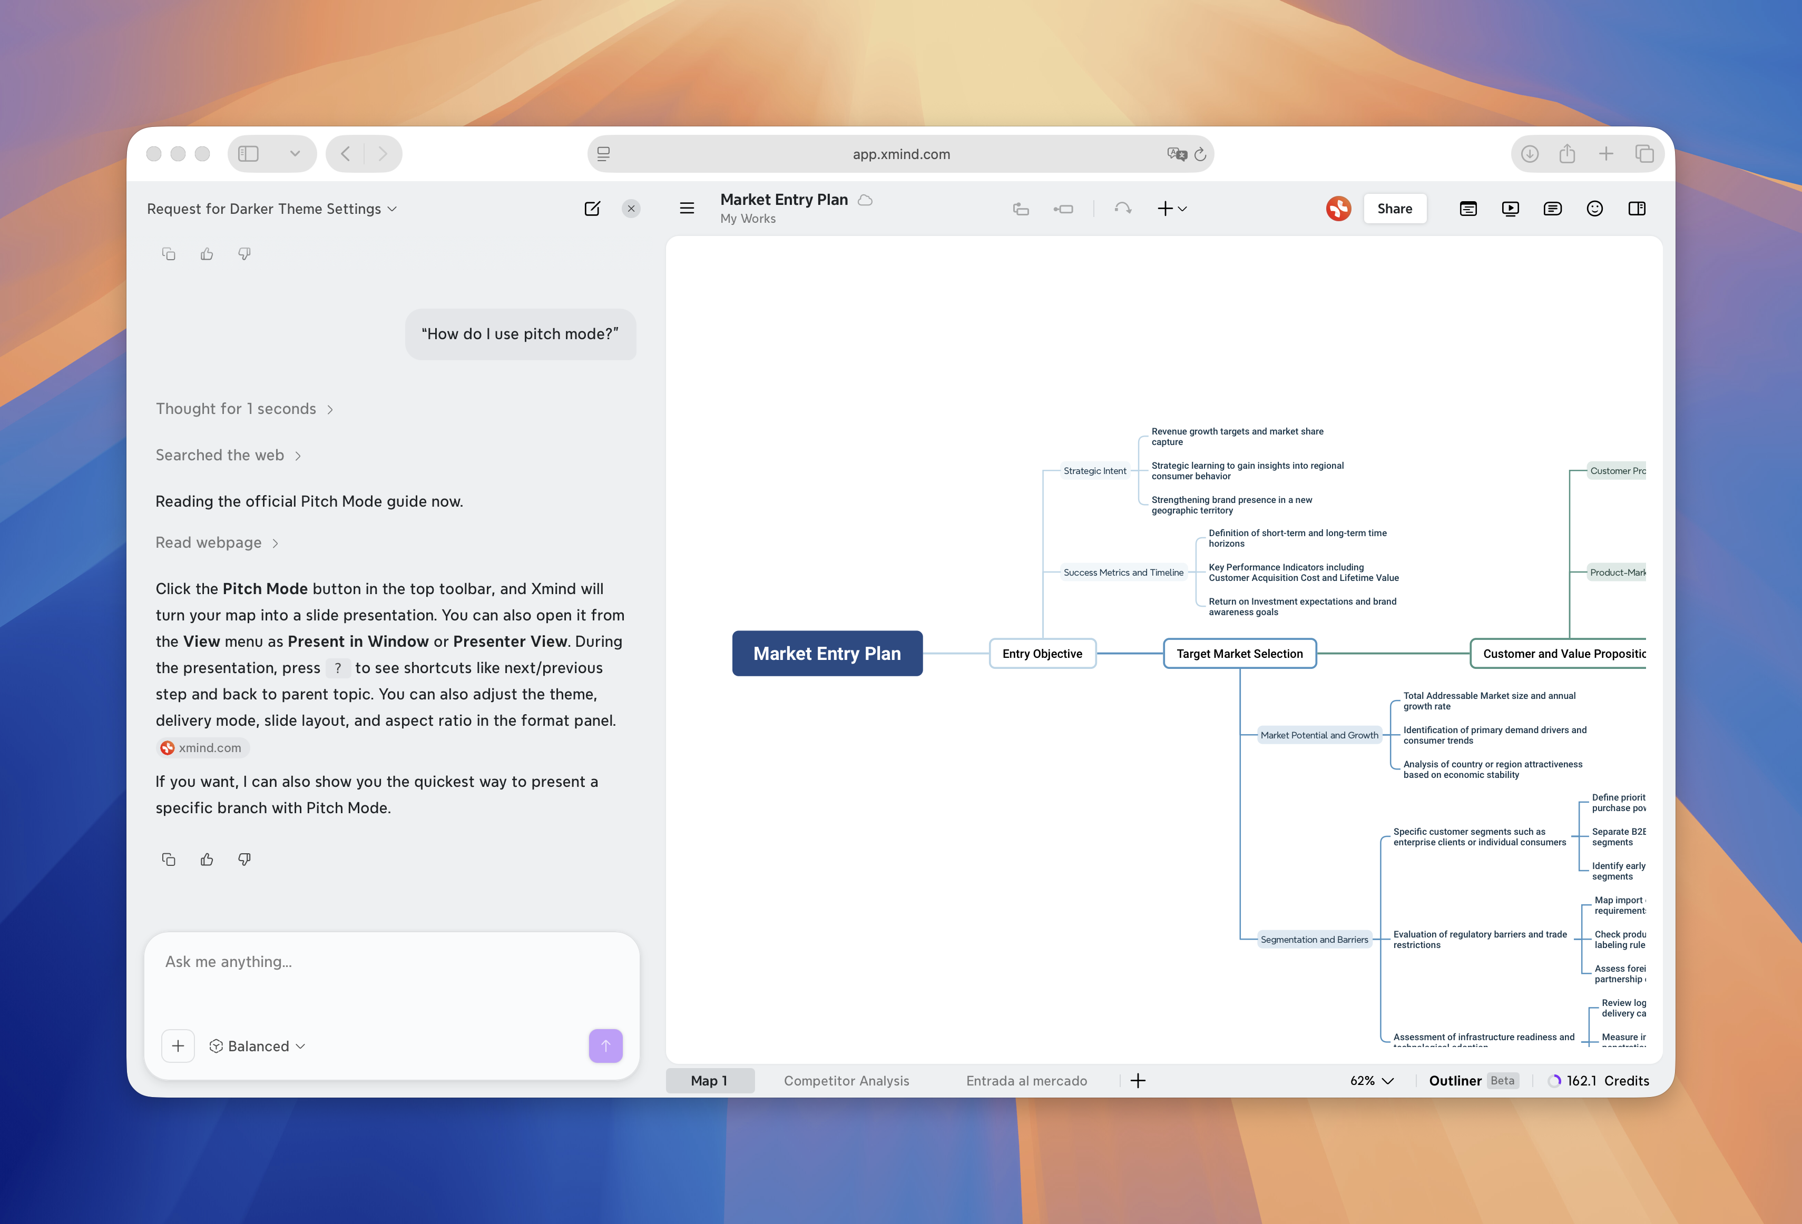This screenshot has height=1224, width=1802.
Task: Click the undo/redo arrow in toolbar
Action: pyautogui.click(x=1123, y=209)
